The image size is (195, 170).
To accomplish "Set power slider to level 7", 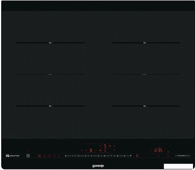I will (x=111, y=156).
